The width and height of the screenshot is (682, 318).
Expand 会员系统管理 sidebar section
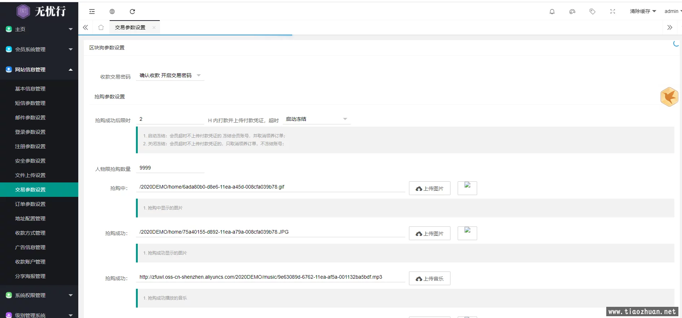pos(39,49)
